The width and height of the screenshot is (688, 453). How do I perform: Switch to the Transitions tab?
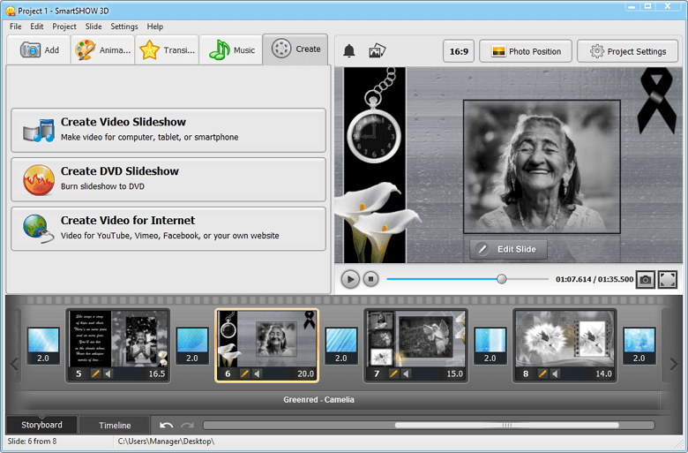167,49
